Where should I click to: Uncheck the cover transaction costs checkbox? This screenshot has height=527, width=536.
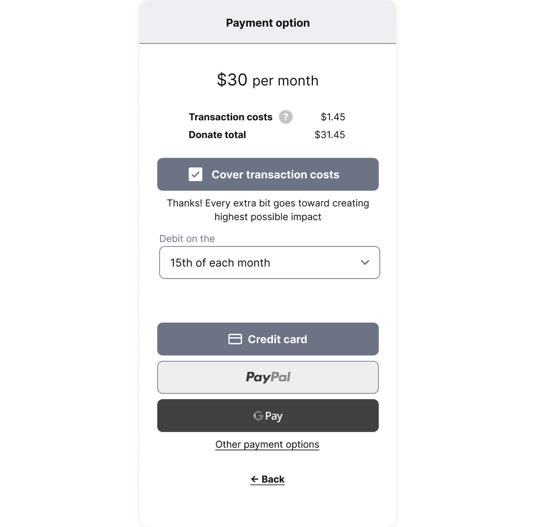pos(196,175)
